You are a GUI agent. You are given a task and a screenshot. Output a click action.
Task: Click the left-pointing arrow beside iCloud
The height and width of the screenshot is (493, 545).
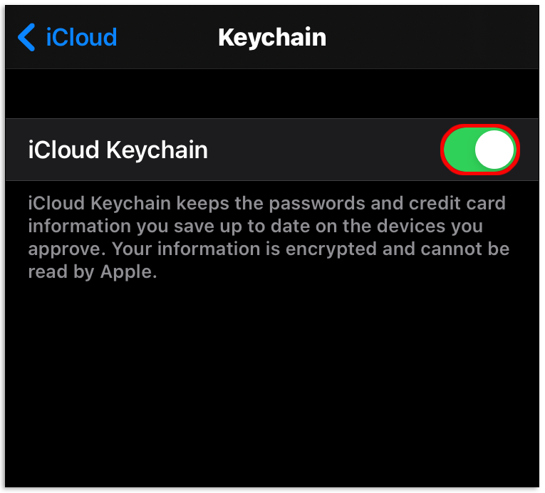tap(27, 37)
